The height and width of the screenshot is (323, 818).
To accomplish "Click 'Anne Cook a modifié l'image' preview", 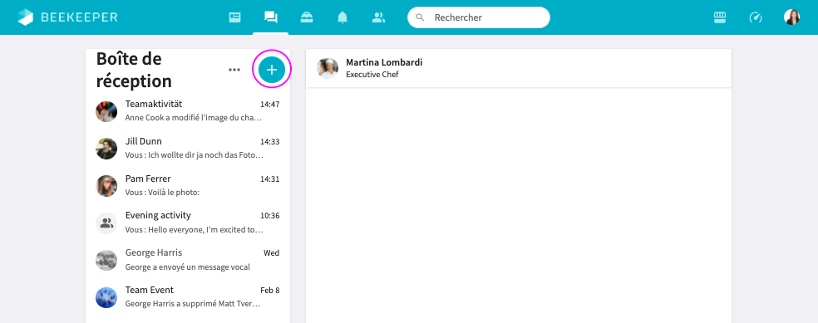I will click(193, 118).
